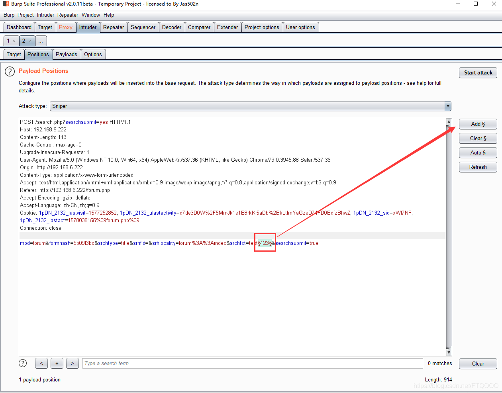Click the Accept-Encoding: gzip, deflate header
The height and width of the screenshot is (393, 502).
click(55, 198)
